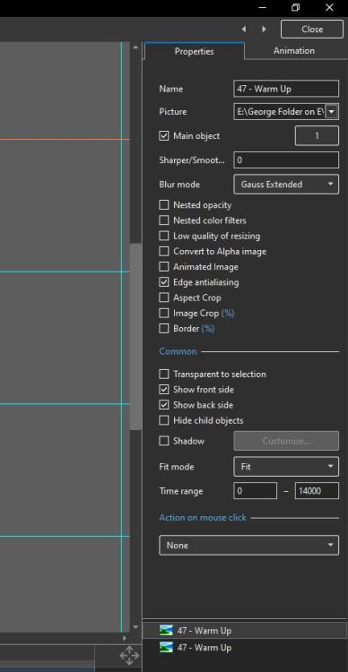
Task: Disable the Main object checkbox
Action: 164,136
